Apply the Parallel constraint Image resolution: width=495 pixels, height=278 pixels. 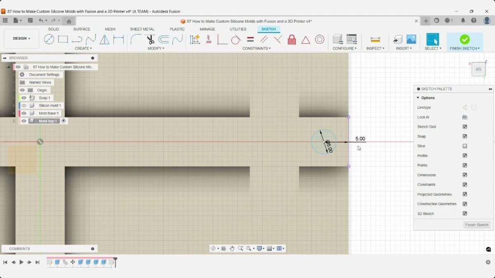pyautogui.click(x=264, y=39)
